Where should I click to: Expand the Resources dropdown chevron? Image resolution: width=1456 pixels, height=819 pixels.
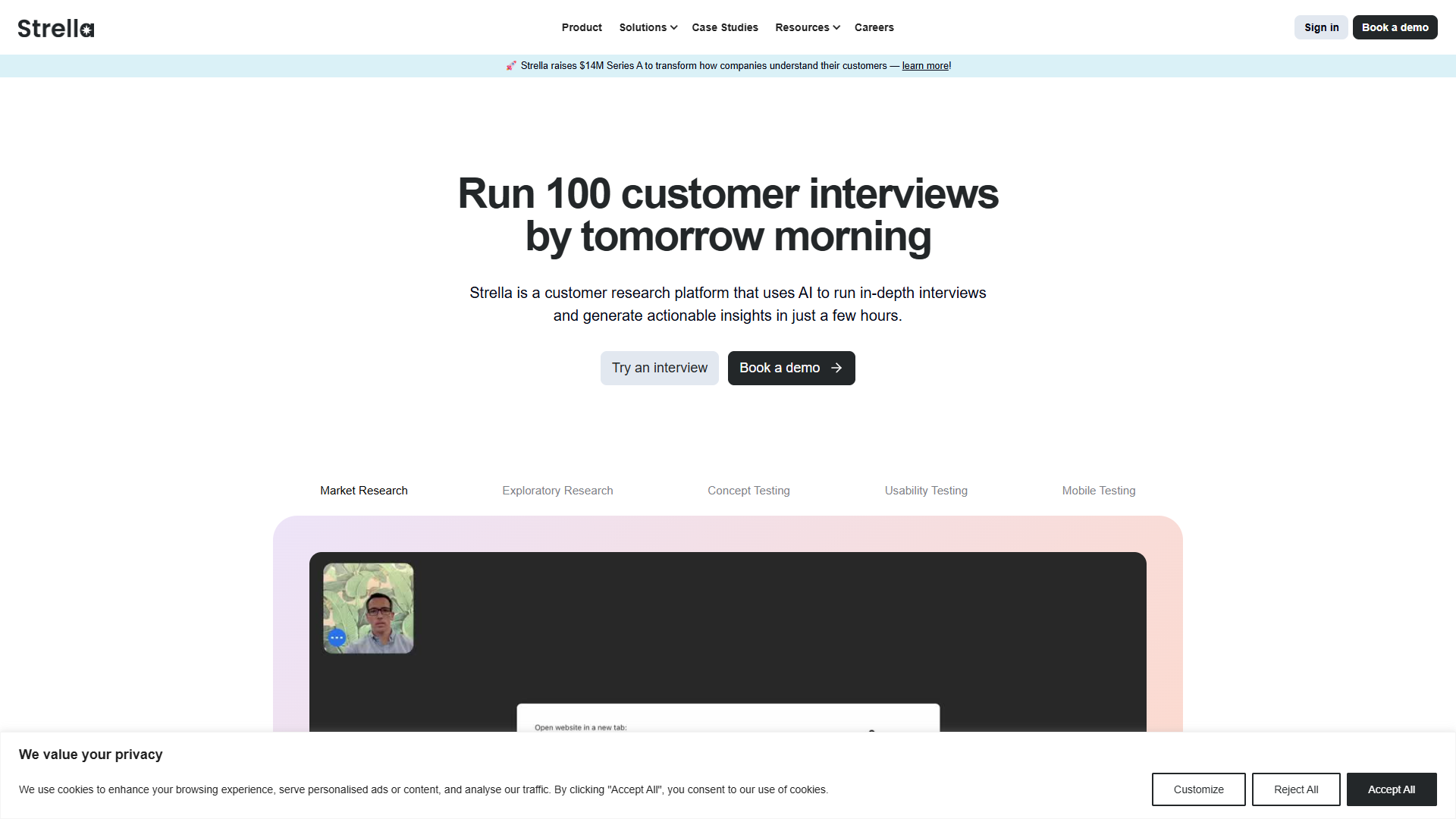click(836, 27)
